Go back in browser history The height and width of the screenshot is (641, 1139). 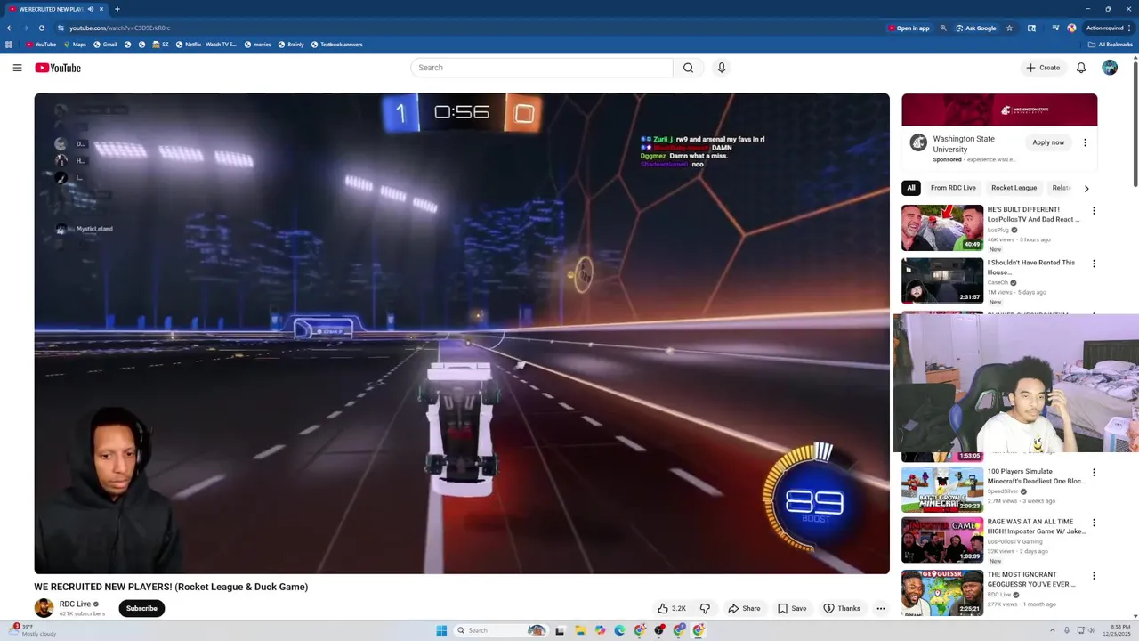coord(10,28)
